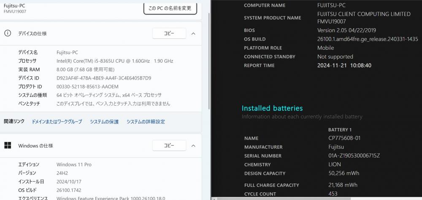The width and height of the screenshot is (422, 200).
Task: Select the platform role Mobile value
Action: 326,48
